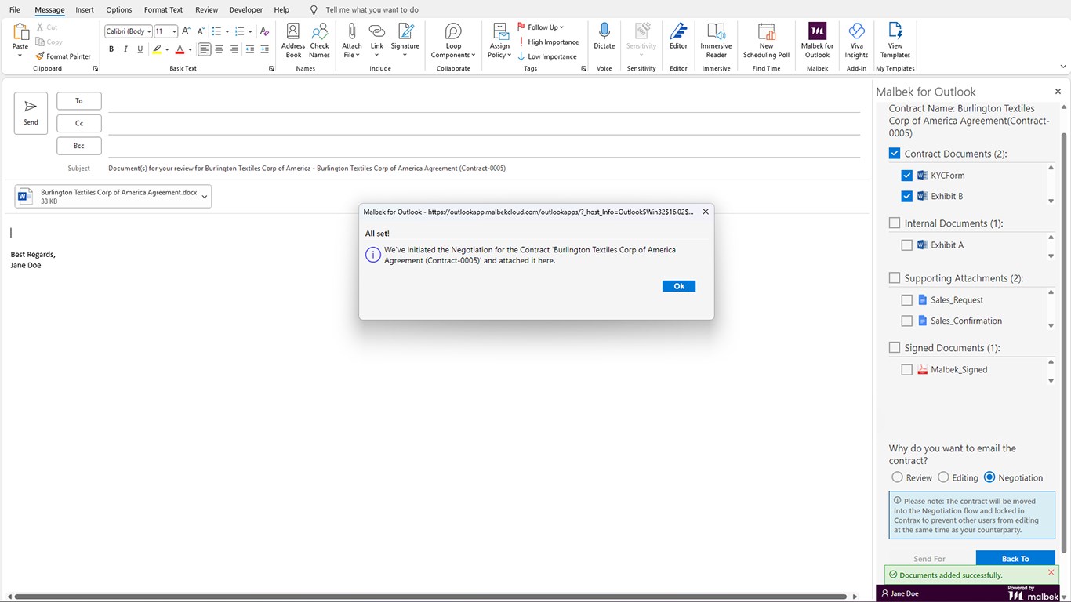
Task: Select the Format Painter tool
Action: 64,56
